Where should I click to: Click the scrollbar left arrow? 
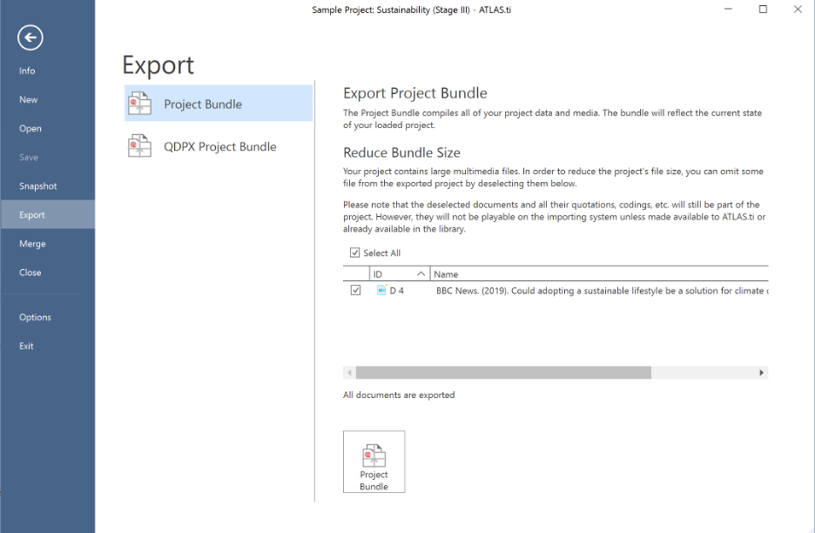pos(349,373)
